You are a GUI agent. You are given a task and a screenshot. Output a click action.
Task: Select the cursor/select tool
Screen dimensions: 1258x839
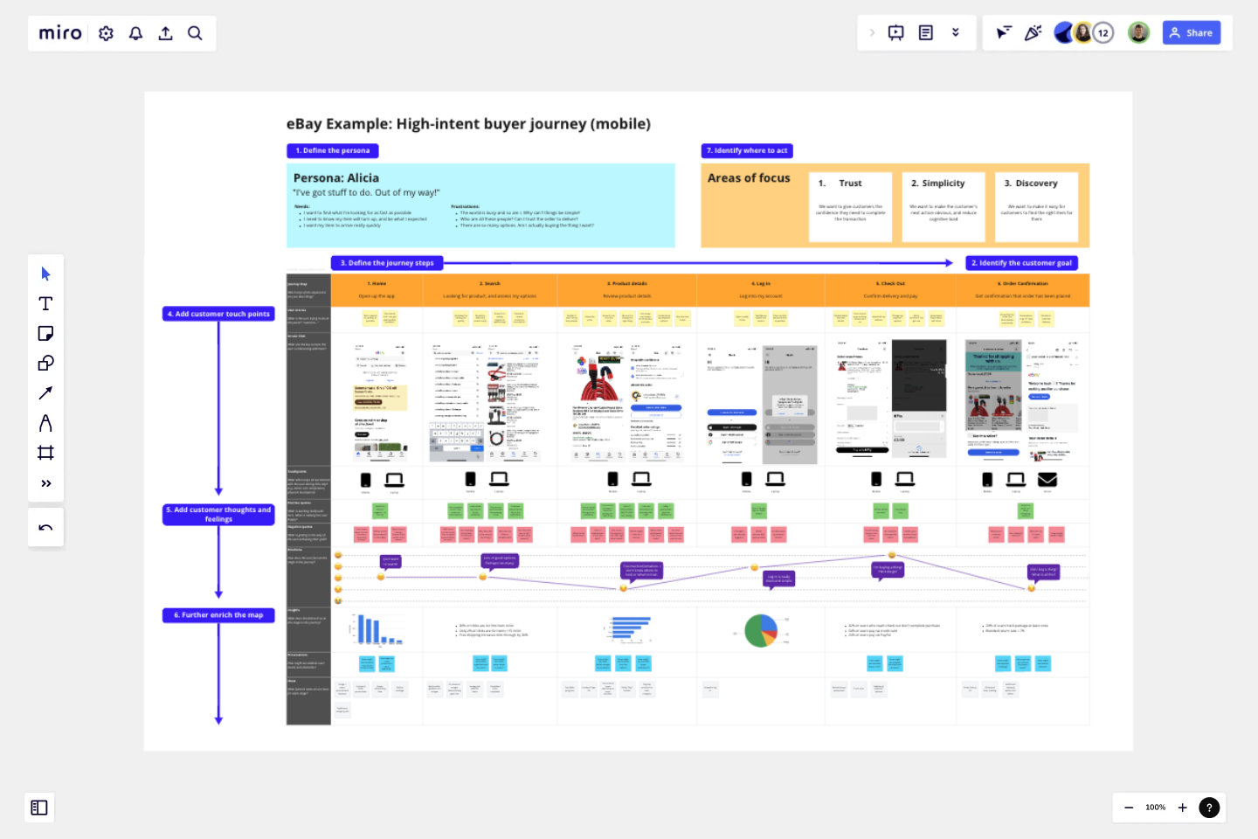coord(45,273)
